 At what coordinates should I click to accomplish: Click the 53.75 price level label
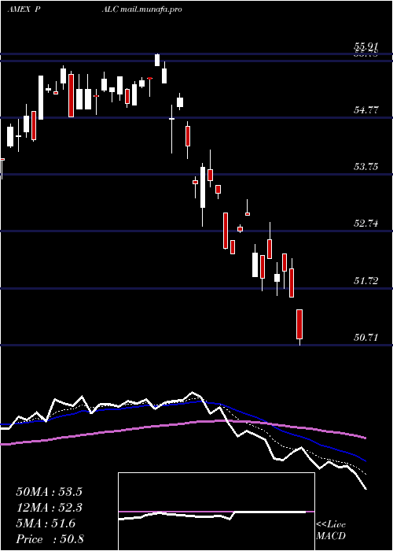366,167
